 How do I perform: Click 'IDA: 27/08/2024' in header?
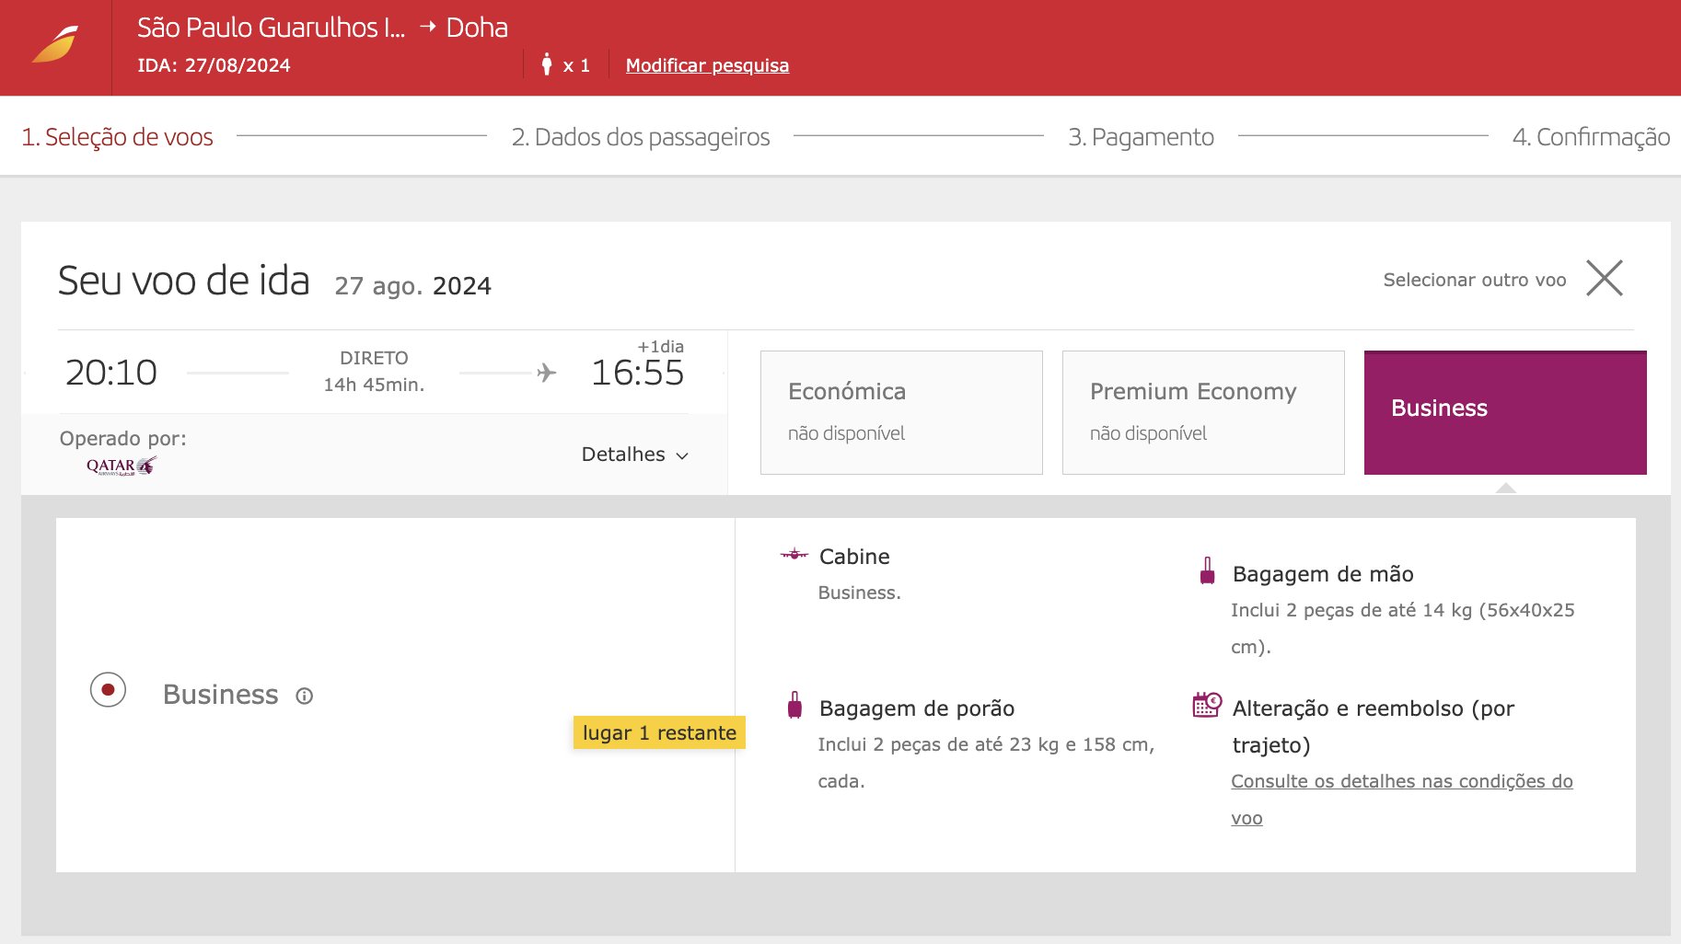214,65
